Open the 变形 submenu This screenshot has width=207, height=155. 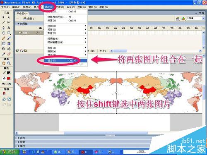point(66,48)
